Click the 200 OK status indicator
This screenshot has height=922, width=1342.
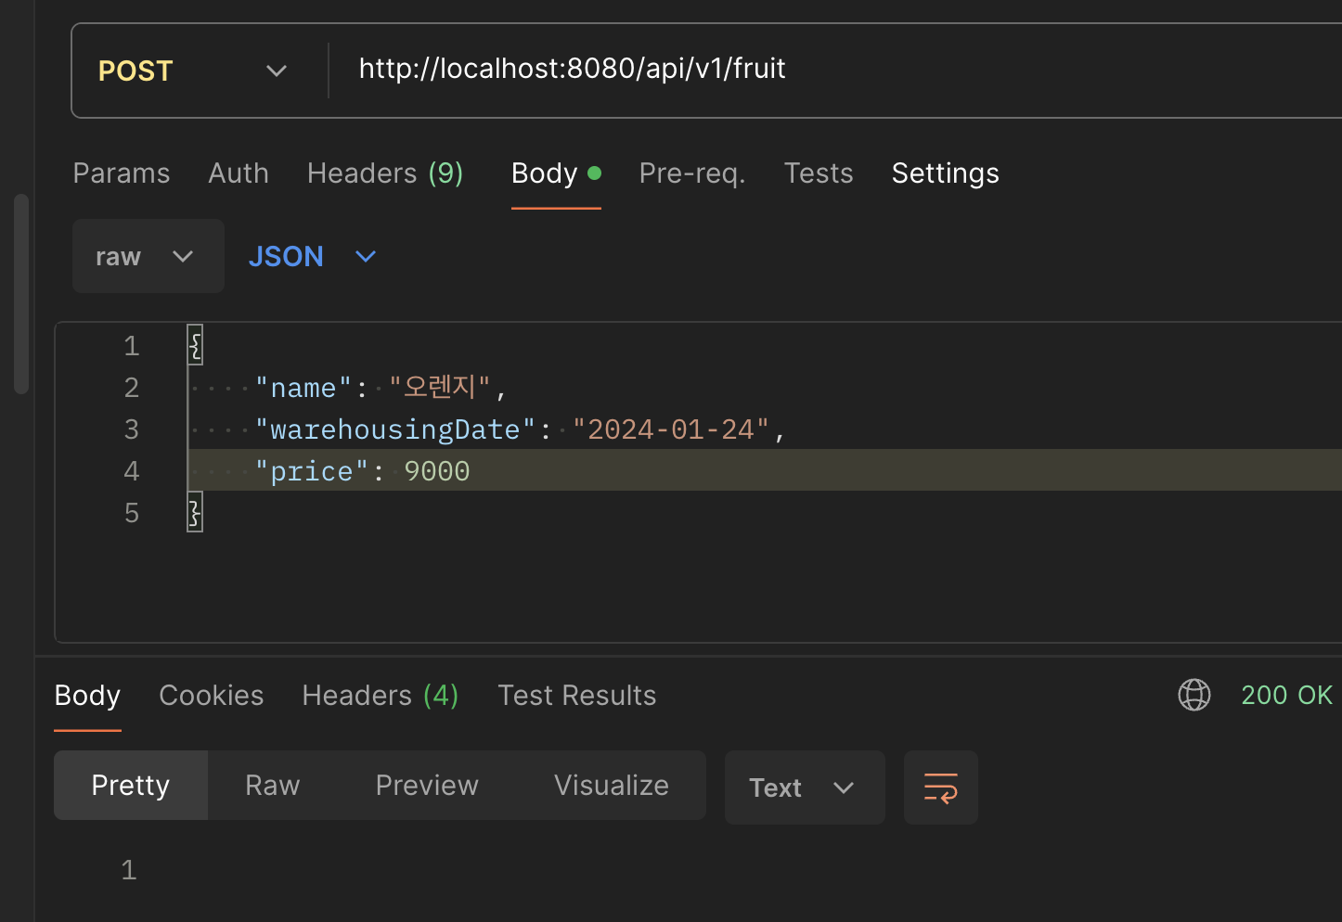coord(1286,695)
